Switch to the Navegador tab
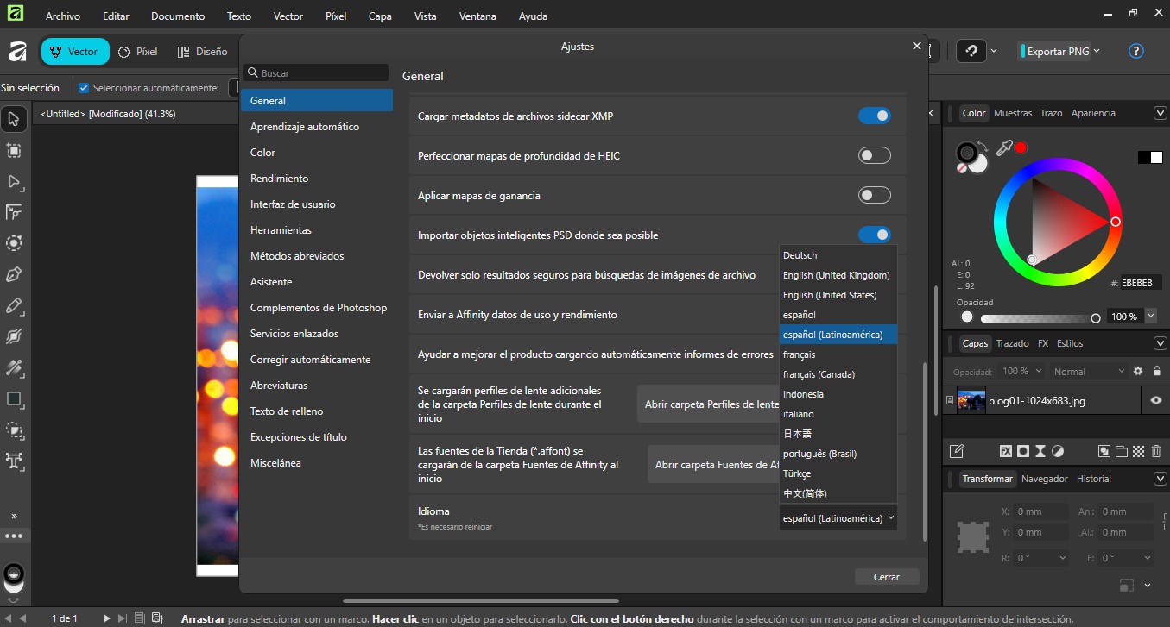The height and width of the screenshot is (627, 1170). coord(1044,479)
